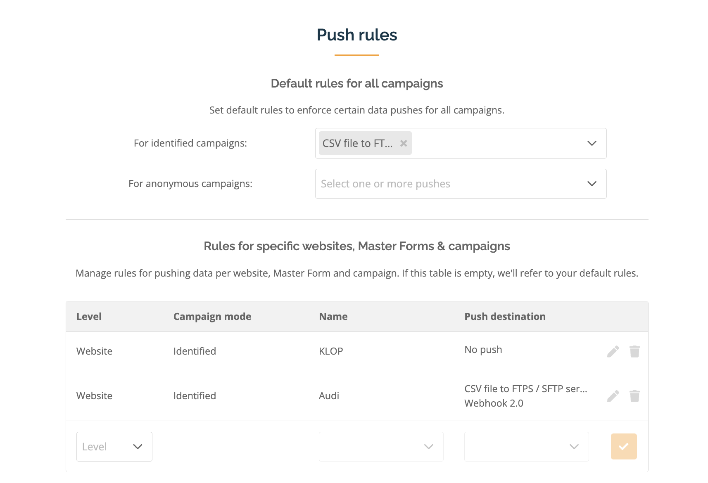708x483 pixels.
Task: Select the CSV file to FT... chip
Action: click(x=358, y=143)
